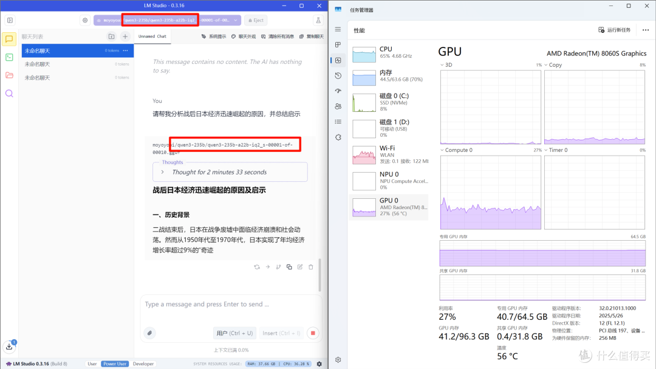The image size is (656, 369).
Task: Click the Insert (Ctrl + I) button
Action: (x=281, y=333)
